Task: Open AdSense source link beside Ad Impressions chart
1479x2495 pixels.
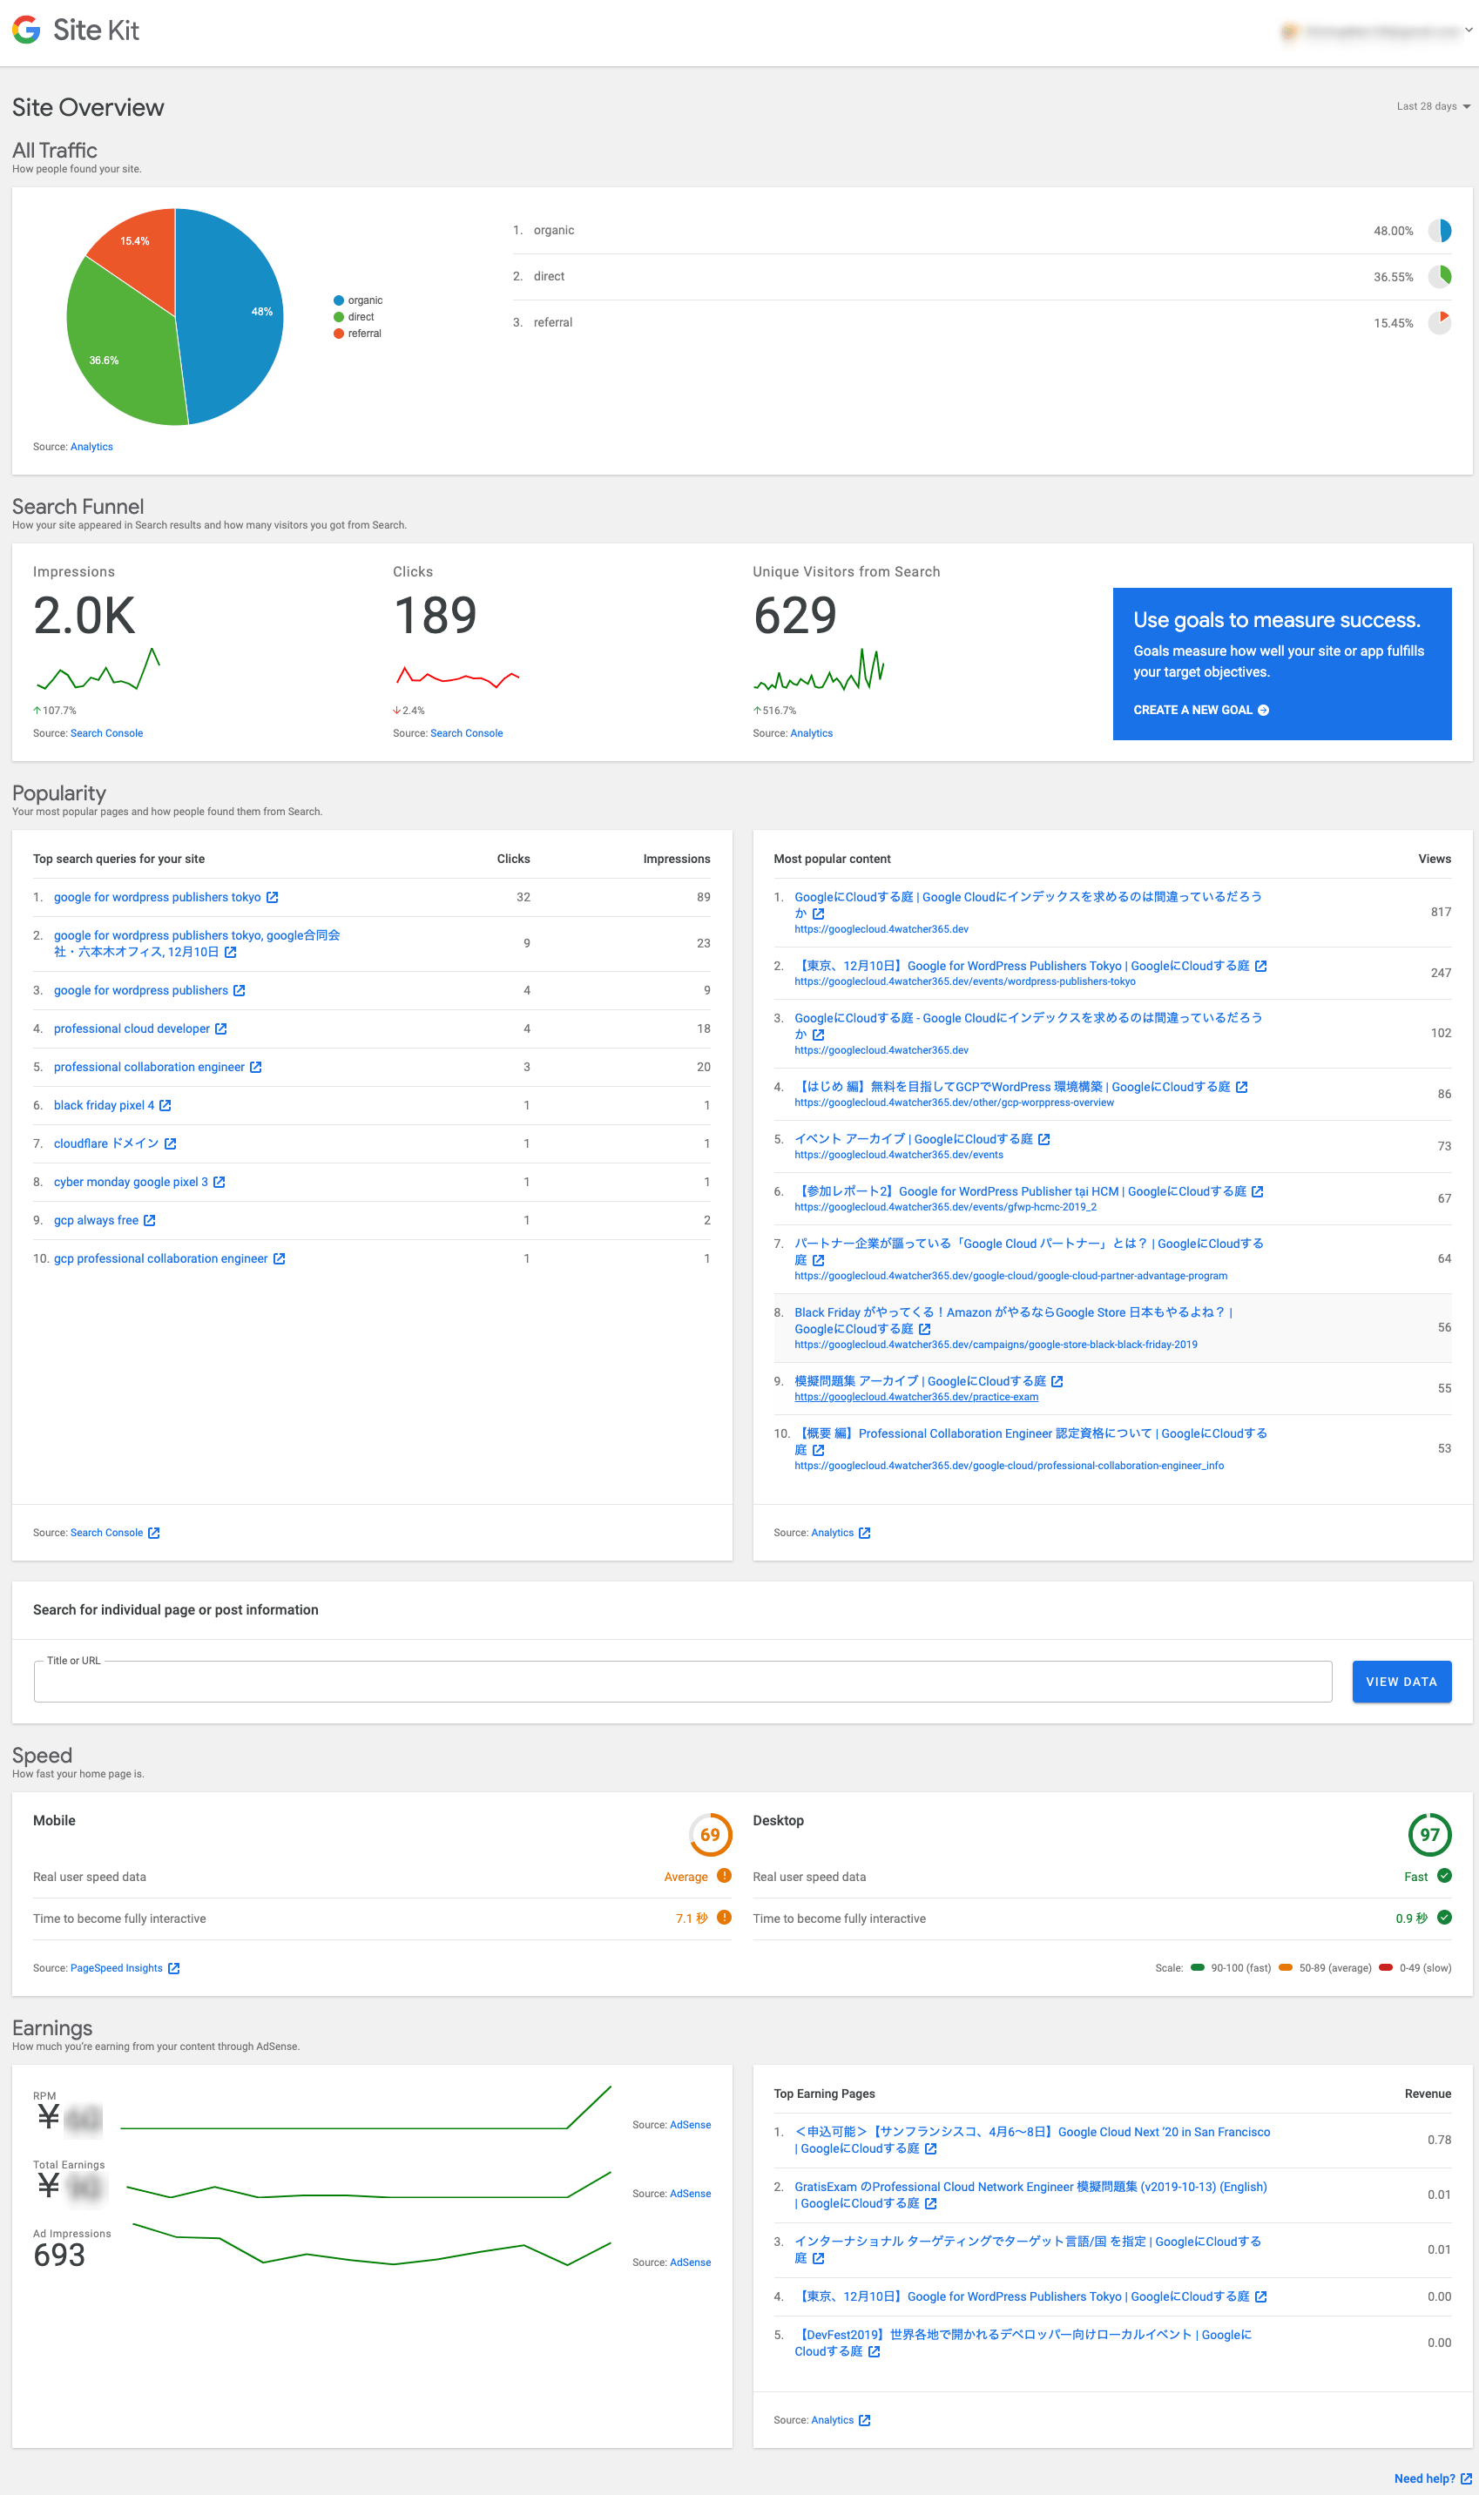Action: coord(690,2262)
